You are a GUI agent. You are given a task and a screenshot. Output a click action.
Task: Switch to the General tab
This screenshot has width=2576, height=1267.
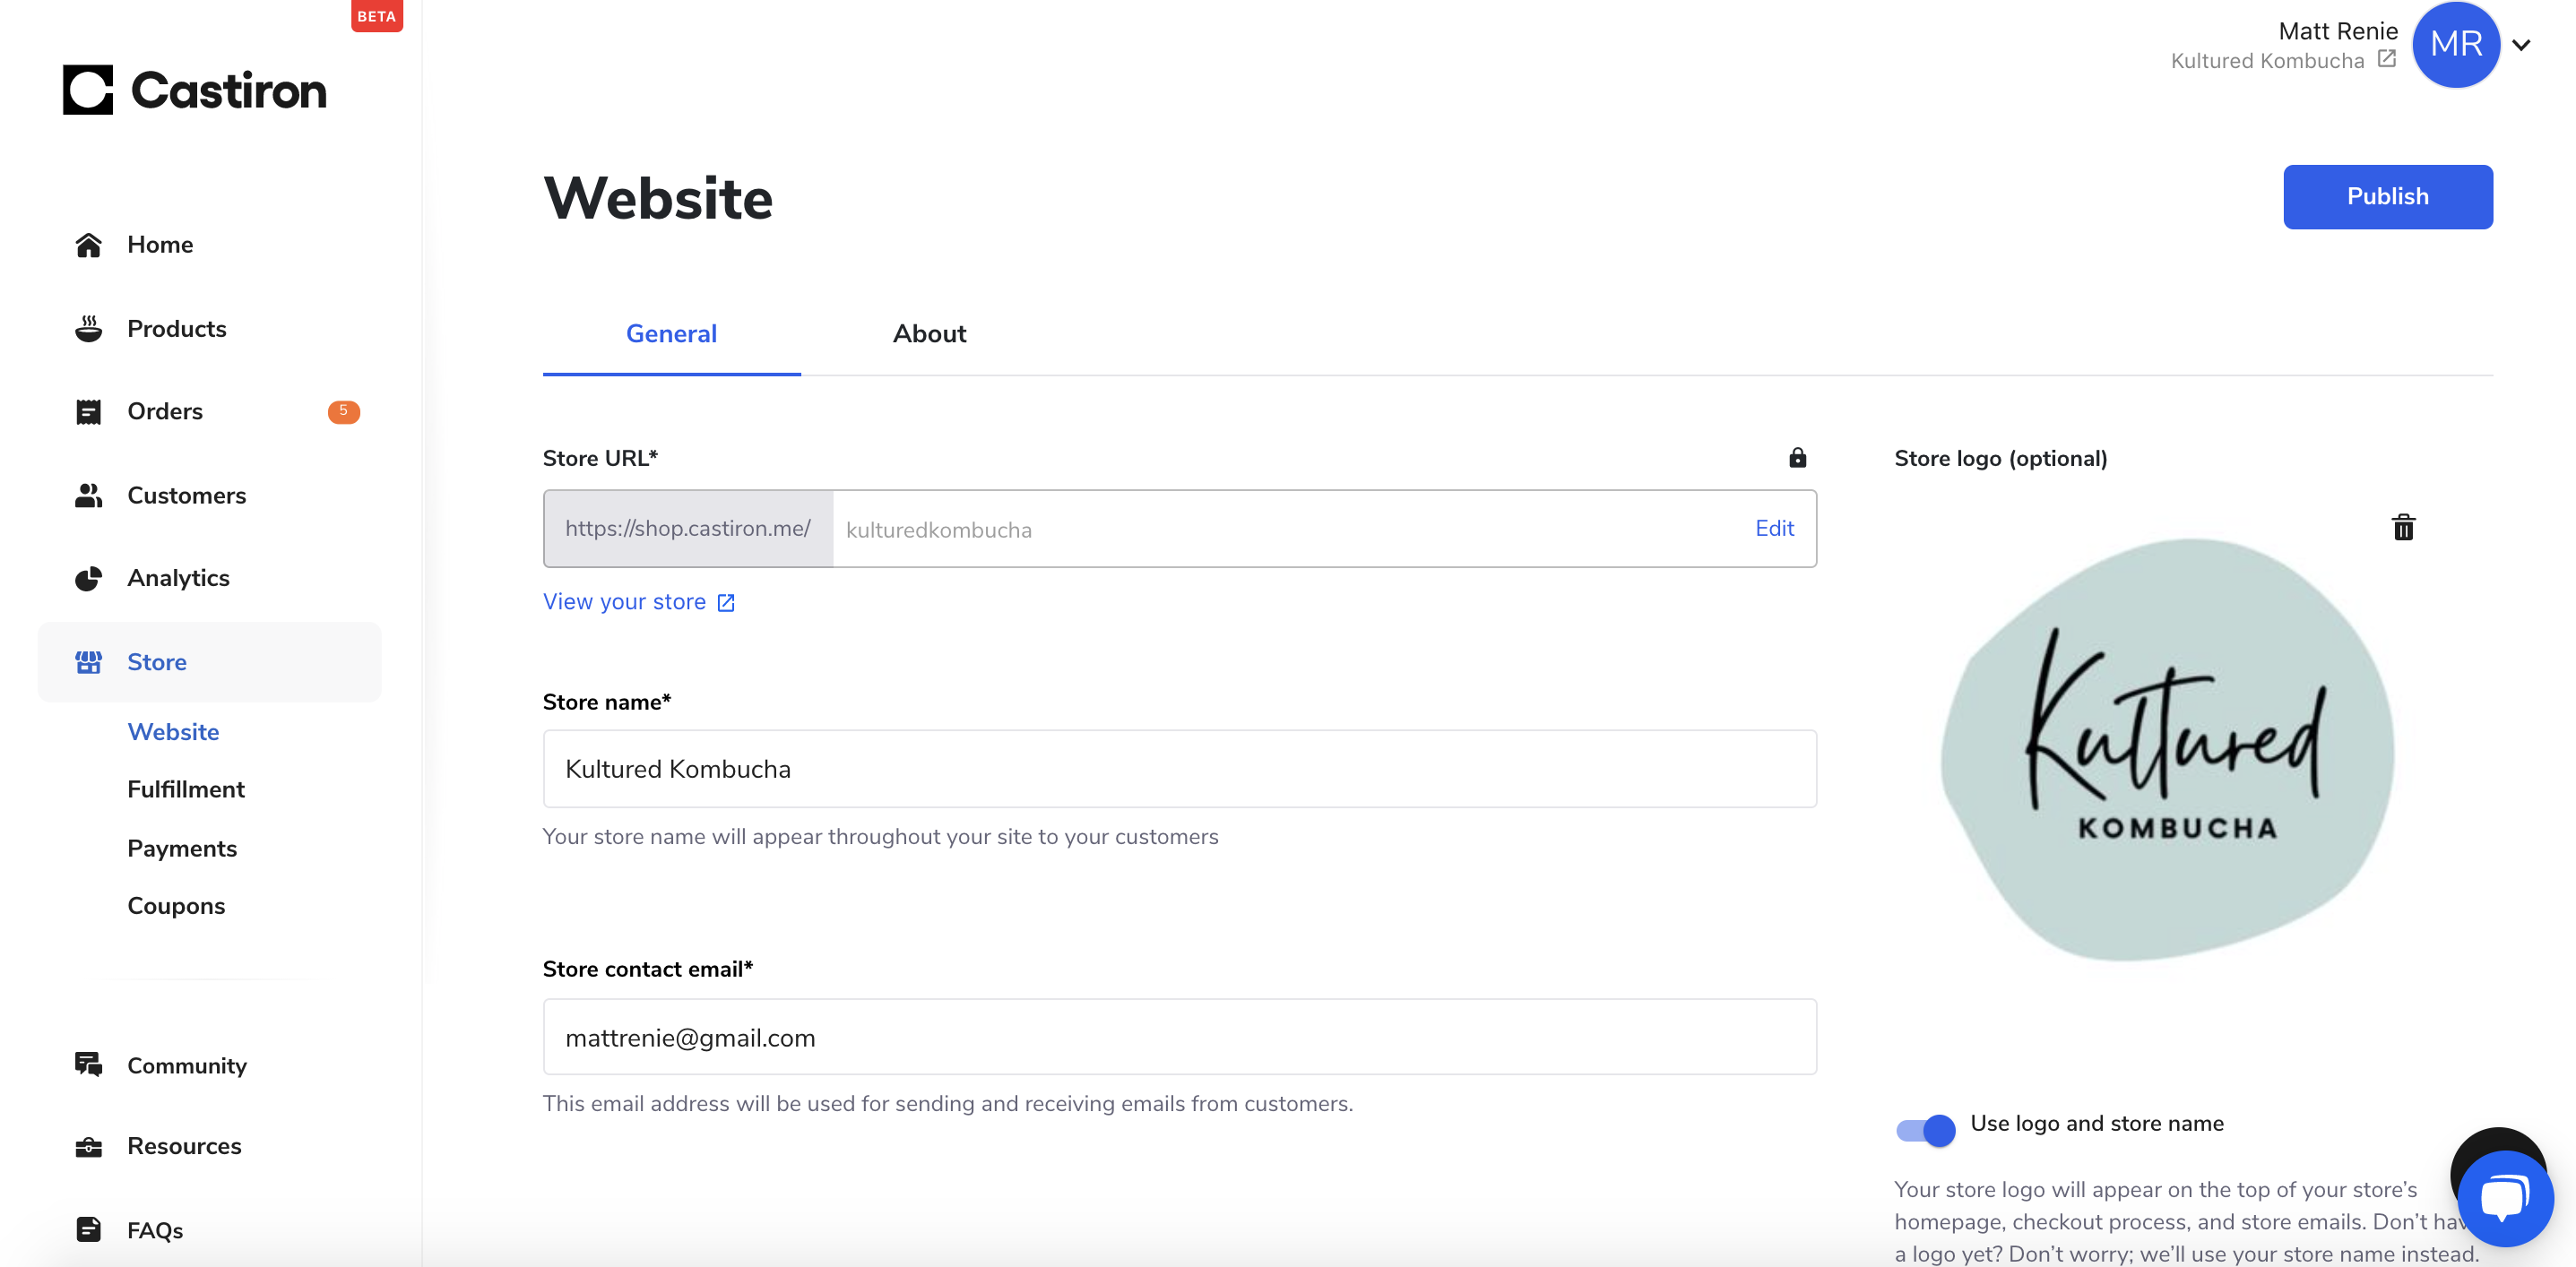[x=671, y=333]
